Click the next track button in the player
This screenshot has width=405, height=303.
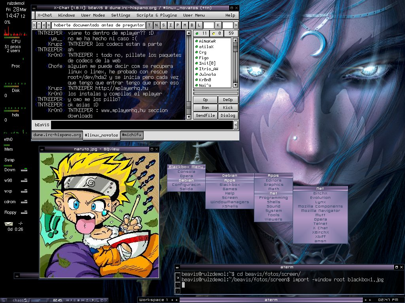(83, 300)
